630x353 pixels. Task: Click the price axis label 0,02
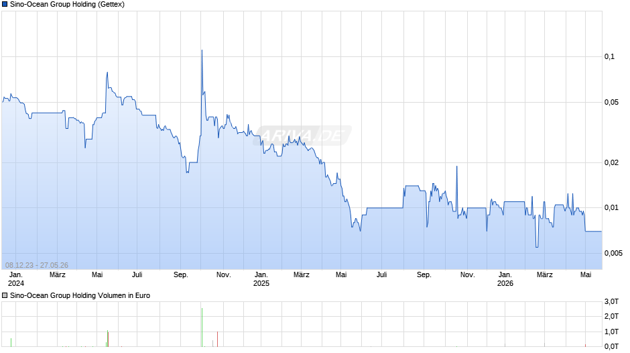[611, 162]
